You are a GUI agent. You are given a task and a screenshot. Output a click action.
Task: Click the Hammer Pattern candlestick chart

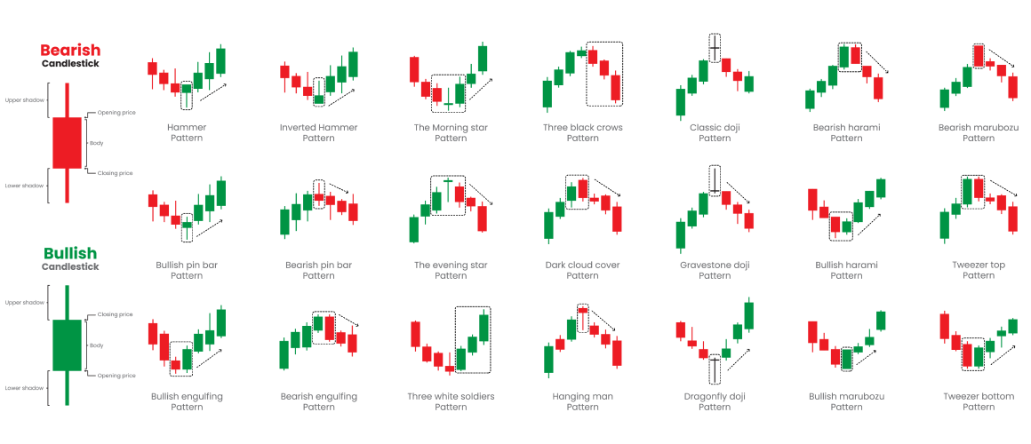click(188, 77)
